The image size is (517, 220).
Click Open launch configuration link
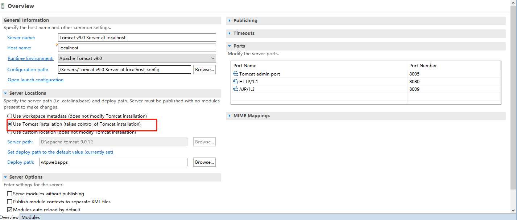(x=36, y=80)
